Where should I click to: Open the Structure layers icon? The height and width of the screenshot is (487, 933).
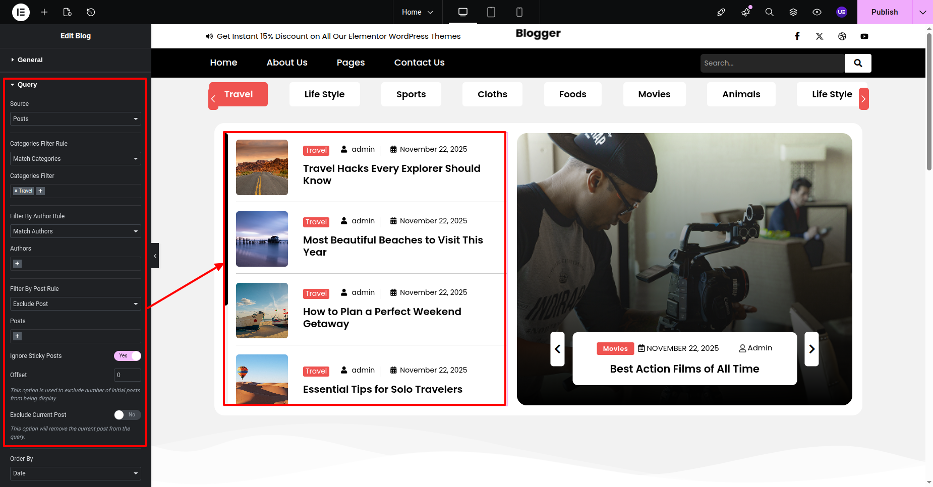793,12
